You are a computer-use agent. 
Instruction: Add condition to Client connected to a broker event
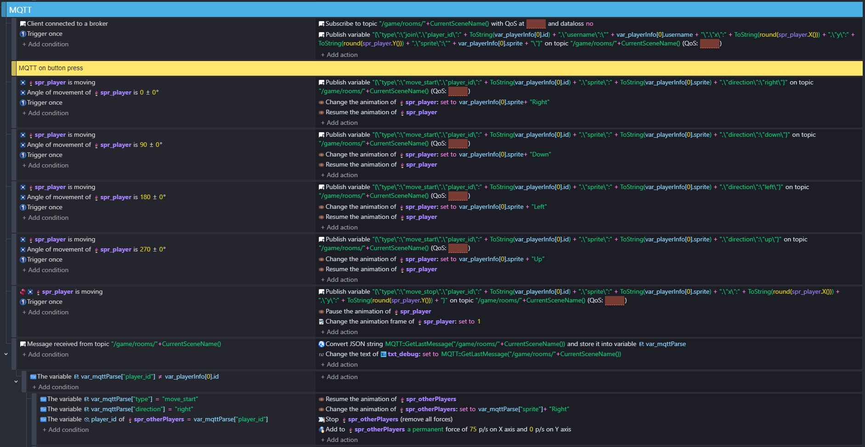pyautogui.click(x=45, y=45)
